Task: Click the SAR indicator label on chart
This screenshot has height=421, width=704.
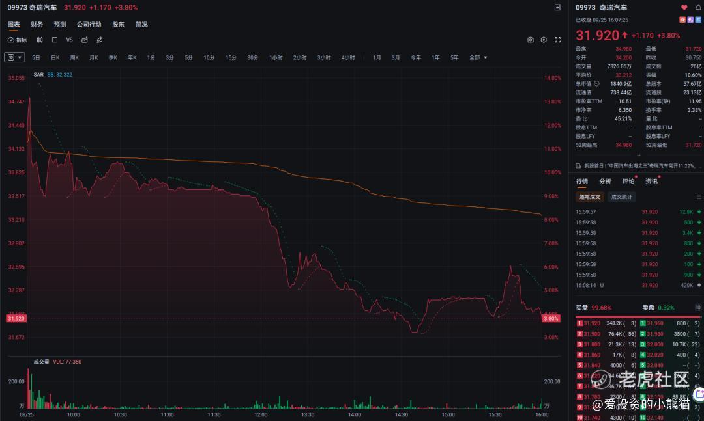Action: [38, 74]
